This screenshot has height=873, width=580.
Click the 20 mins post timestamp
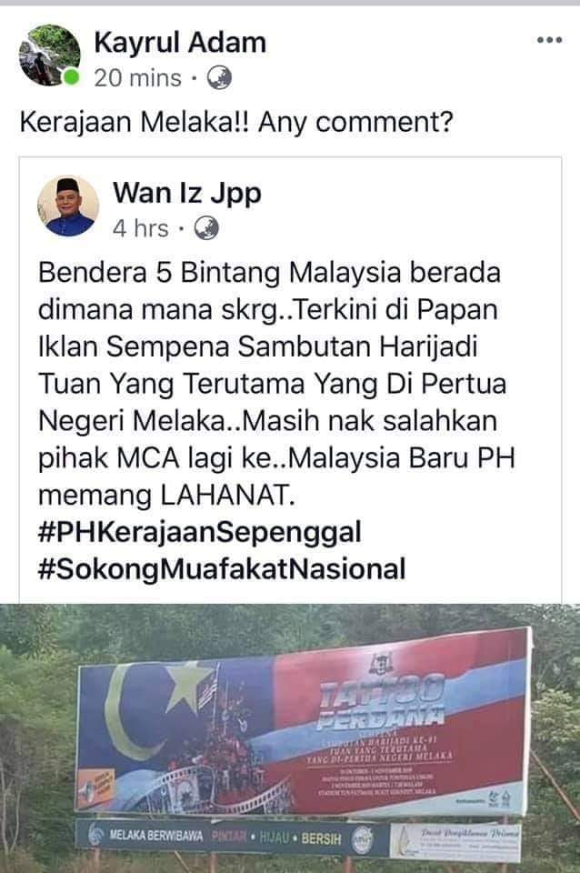pos(137,78)
